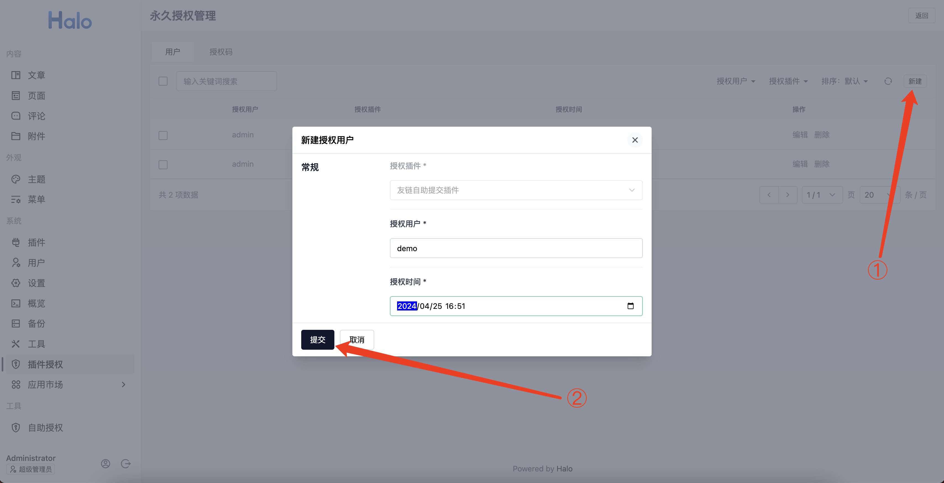Click 编辑 for the second admin row
944x483 pixels.
[800, 164]
